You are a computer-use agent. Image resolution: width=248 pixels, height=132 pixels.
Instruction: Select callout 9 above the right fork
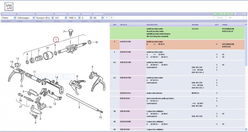(92, 67)
